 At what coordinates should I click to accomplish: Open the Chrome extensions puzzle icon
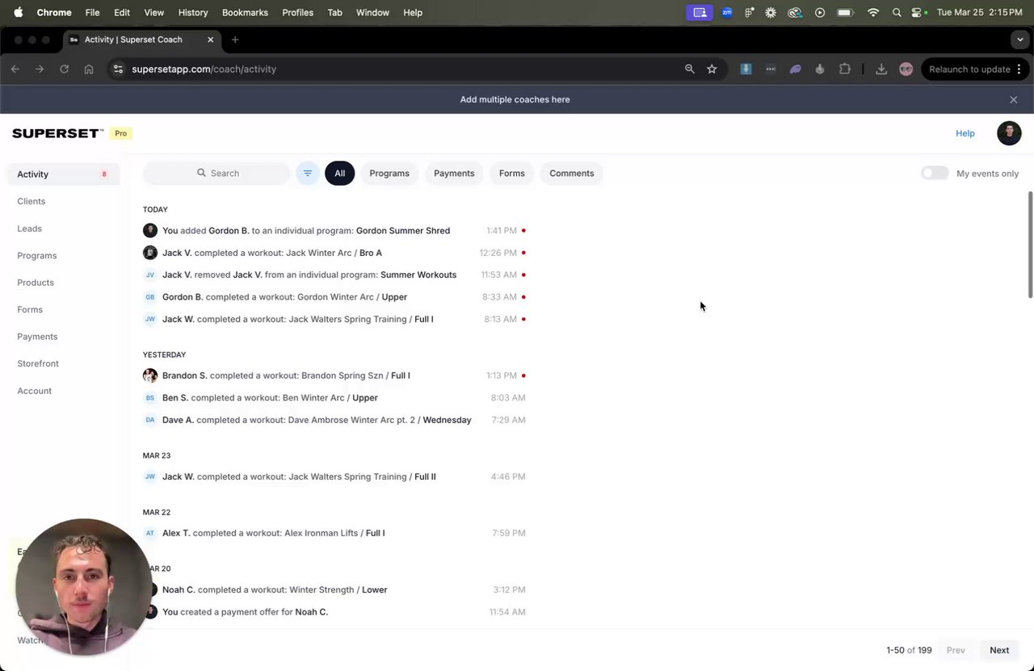click(x=845, y=69)
